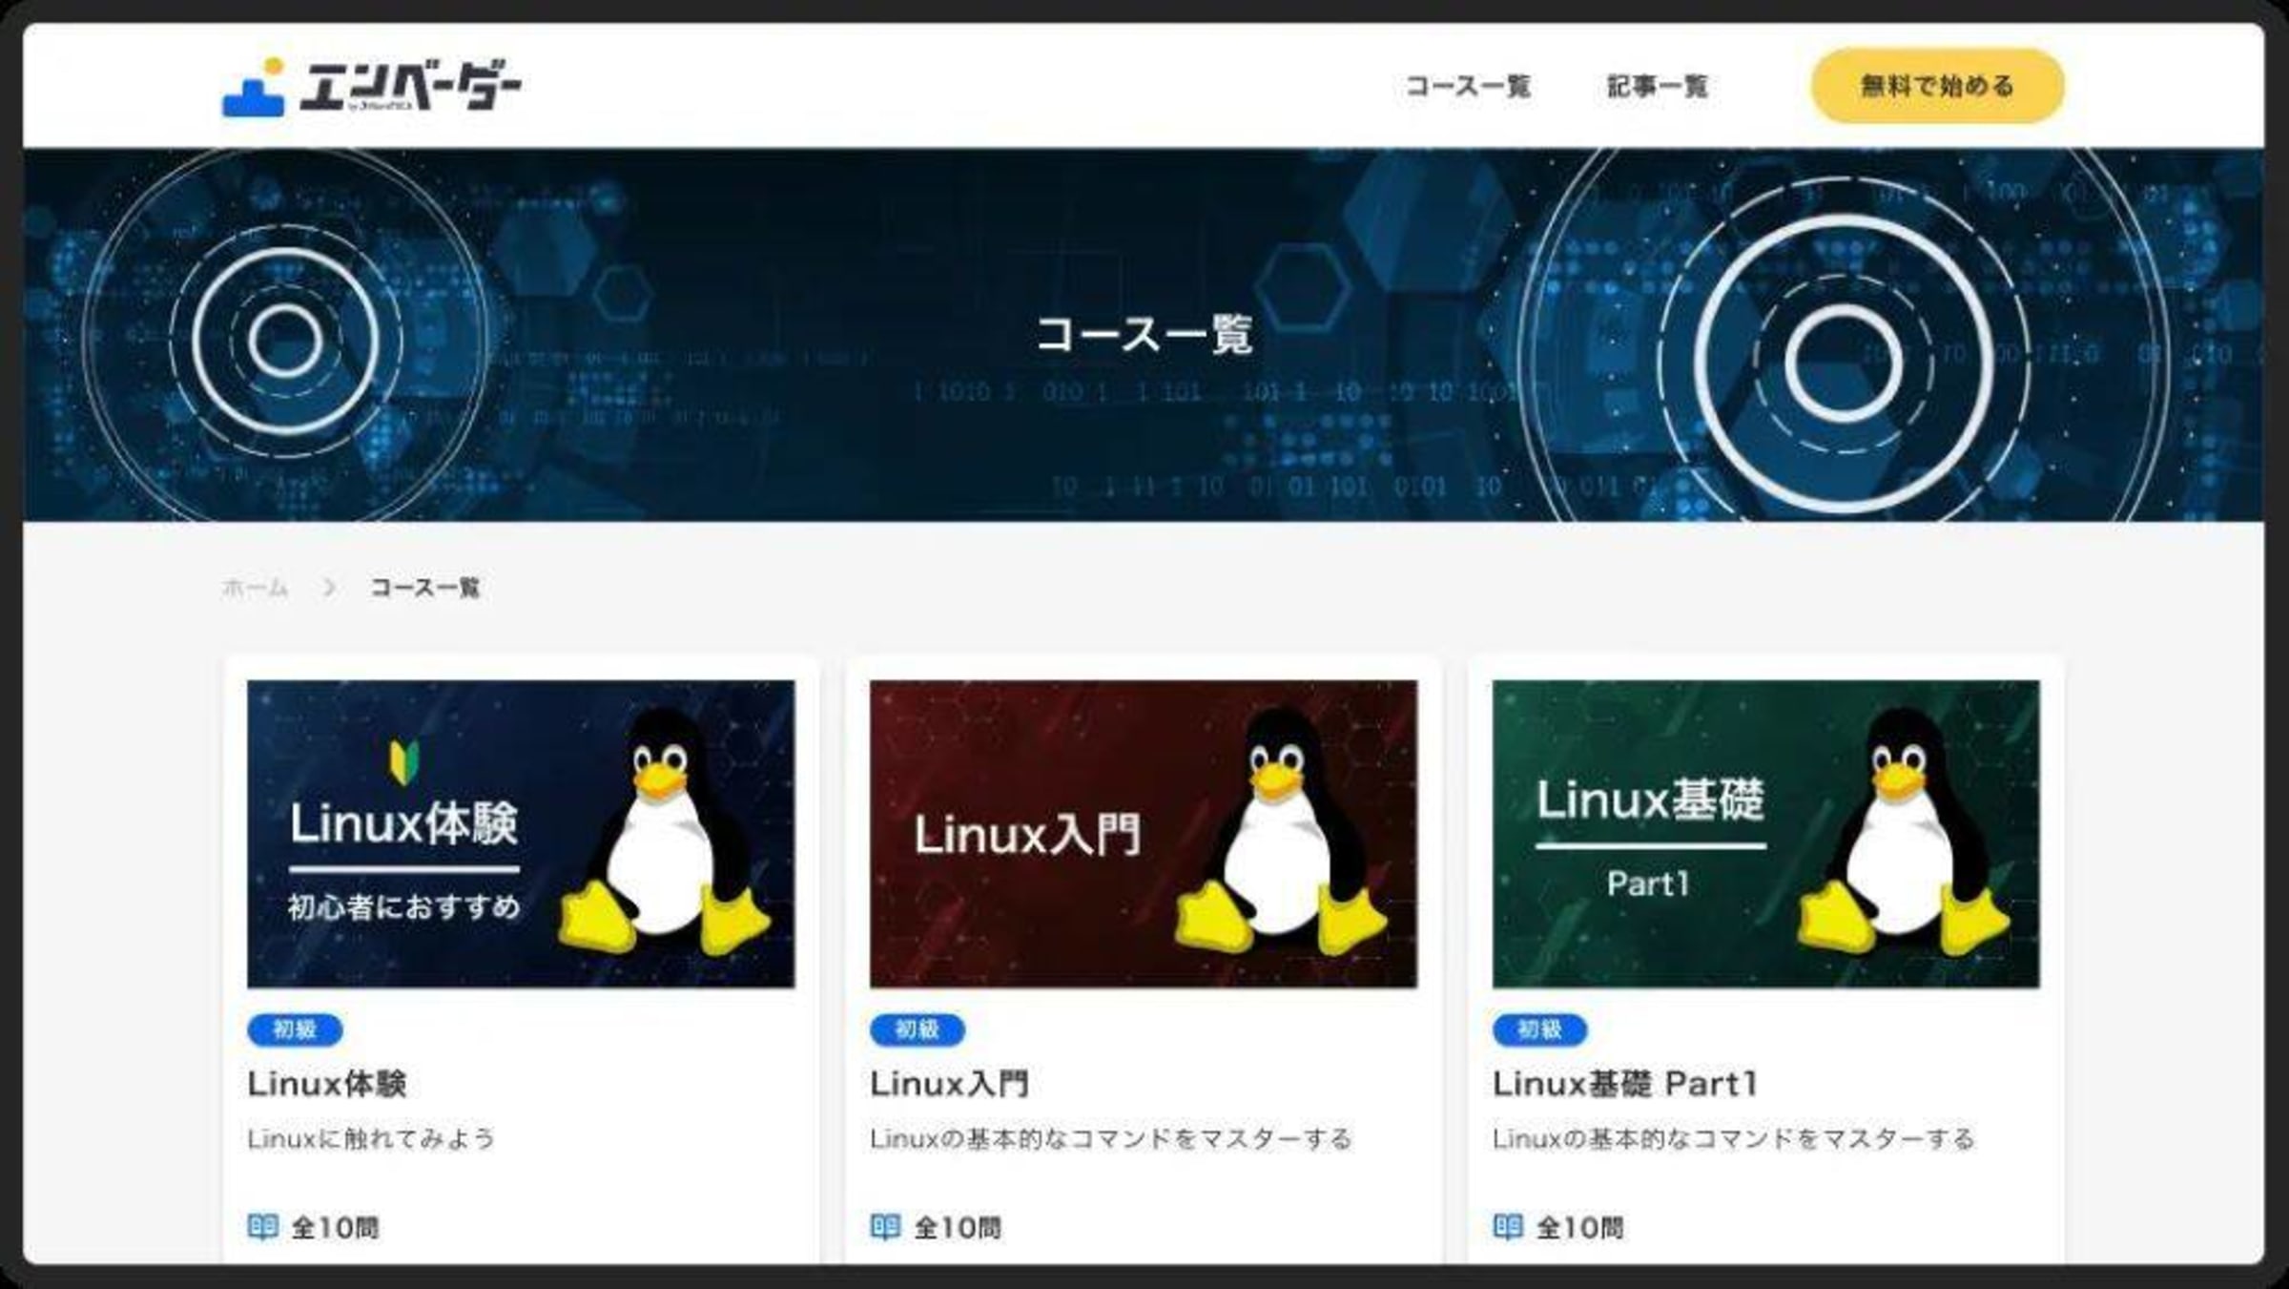Open コース一覧 in the top navigation

pyautogui.click(x=1468, y=87)
